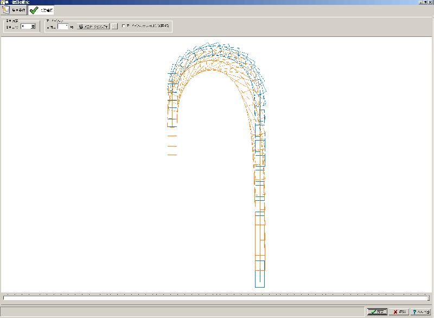This screenshot has width=434, height=318.
Task: Click into the numeric spinner field in the left group
Action: pos(26,27)
